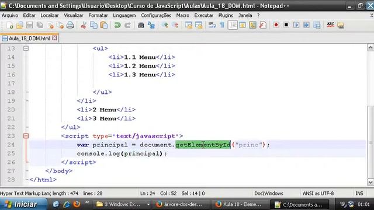Click INS indicator in status bar
The height and width of the screenshot is (210, 374).
point(359,193)
